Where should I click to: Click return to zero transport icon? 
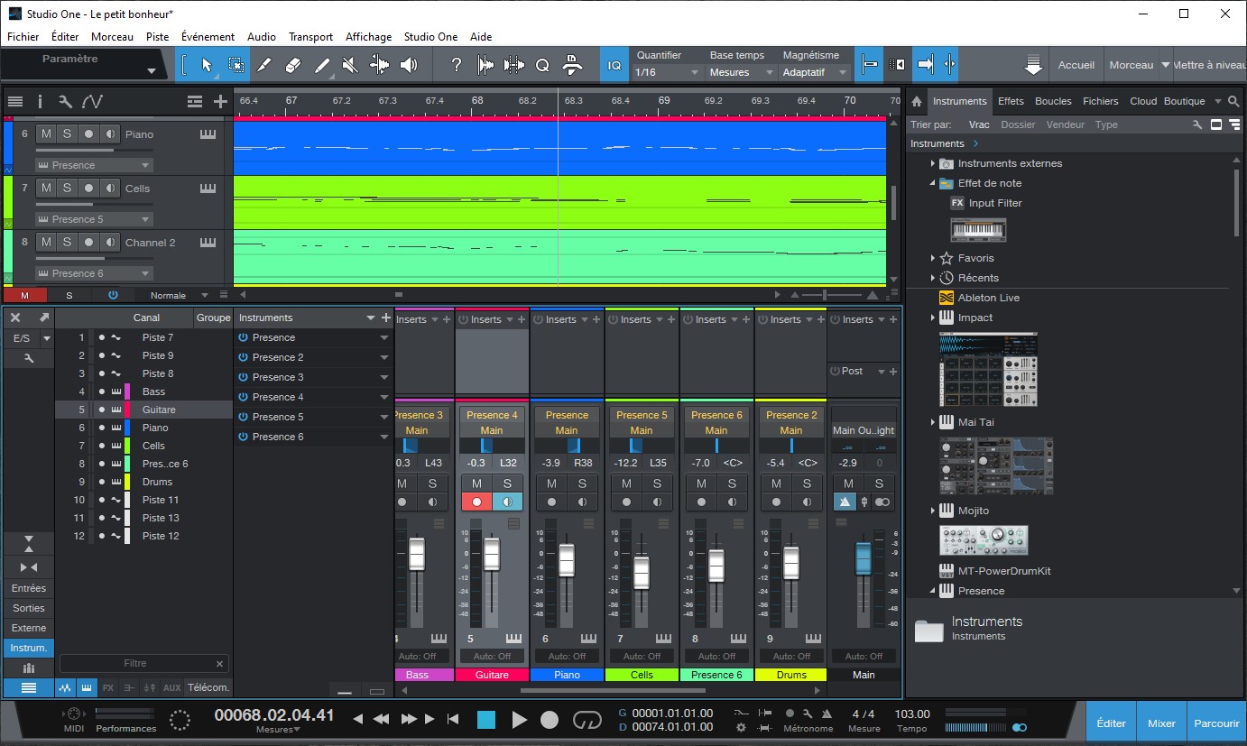(453, 719)
